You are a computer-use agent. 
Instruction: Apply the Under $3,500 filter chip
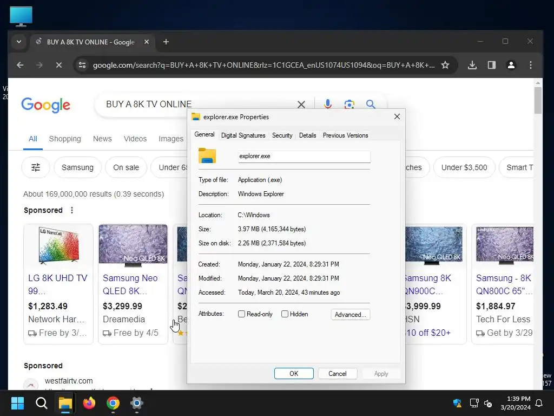pyautogui.click(x=464, y=167)
